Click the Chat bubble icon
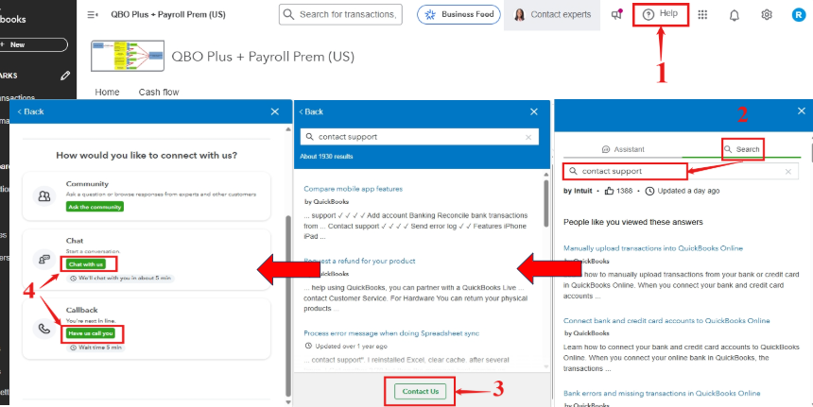The width and height of the screenshot is (813, 407). [x=44, y=259]
